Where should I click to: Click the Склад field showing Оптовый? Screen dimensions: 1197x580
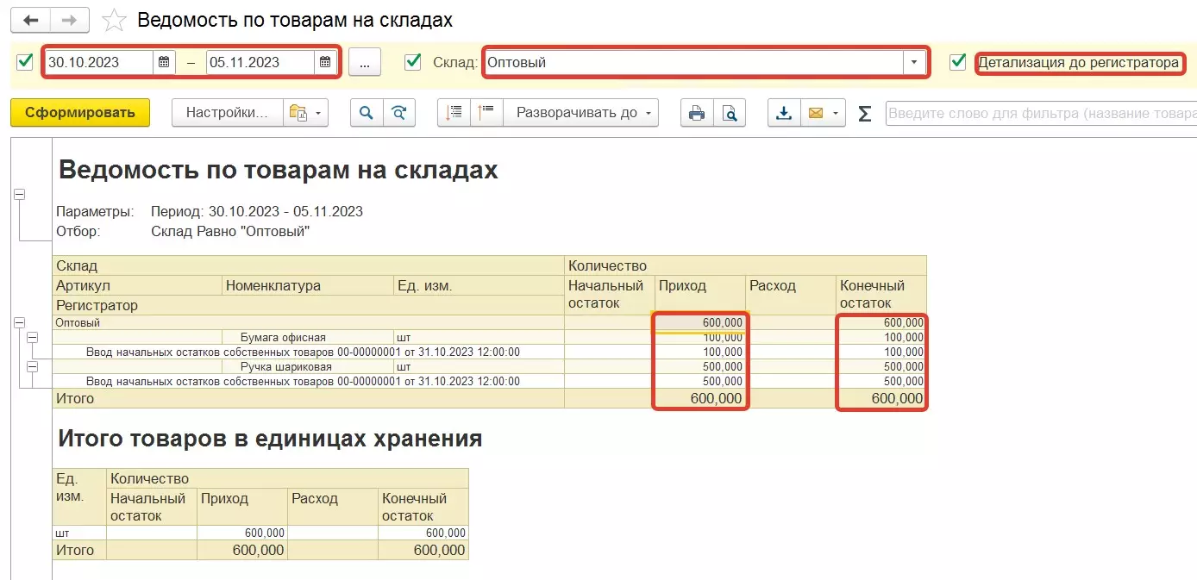pyautogui.click(x=694, y=62)
